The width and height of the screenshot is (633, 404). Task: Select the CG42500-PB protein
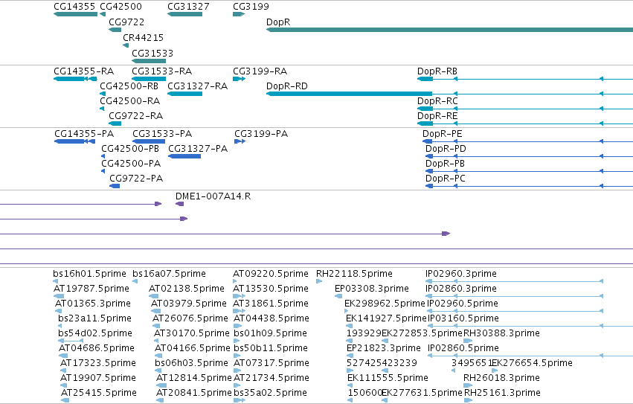coord(103,156)
